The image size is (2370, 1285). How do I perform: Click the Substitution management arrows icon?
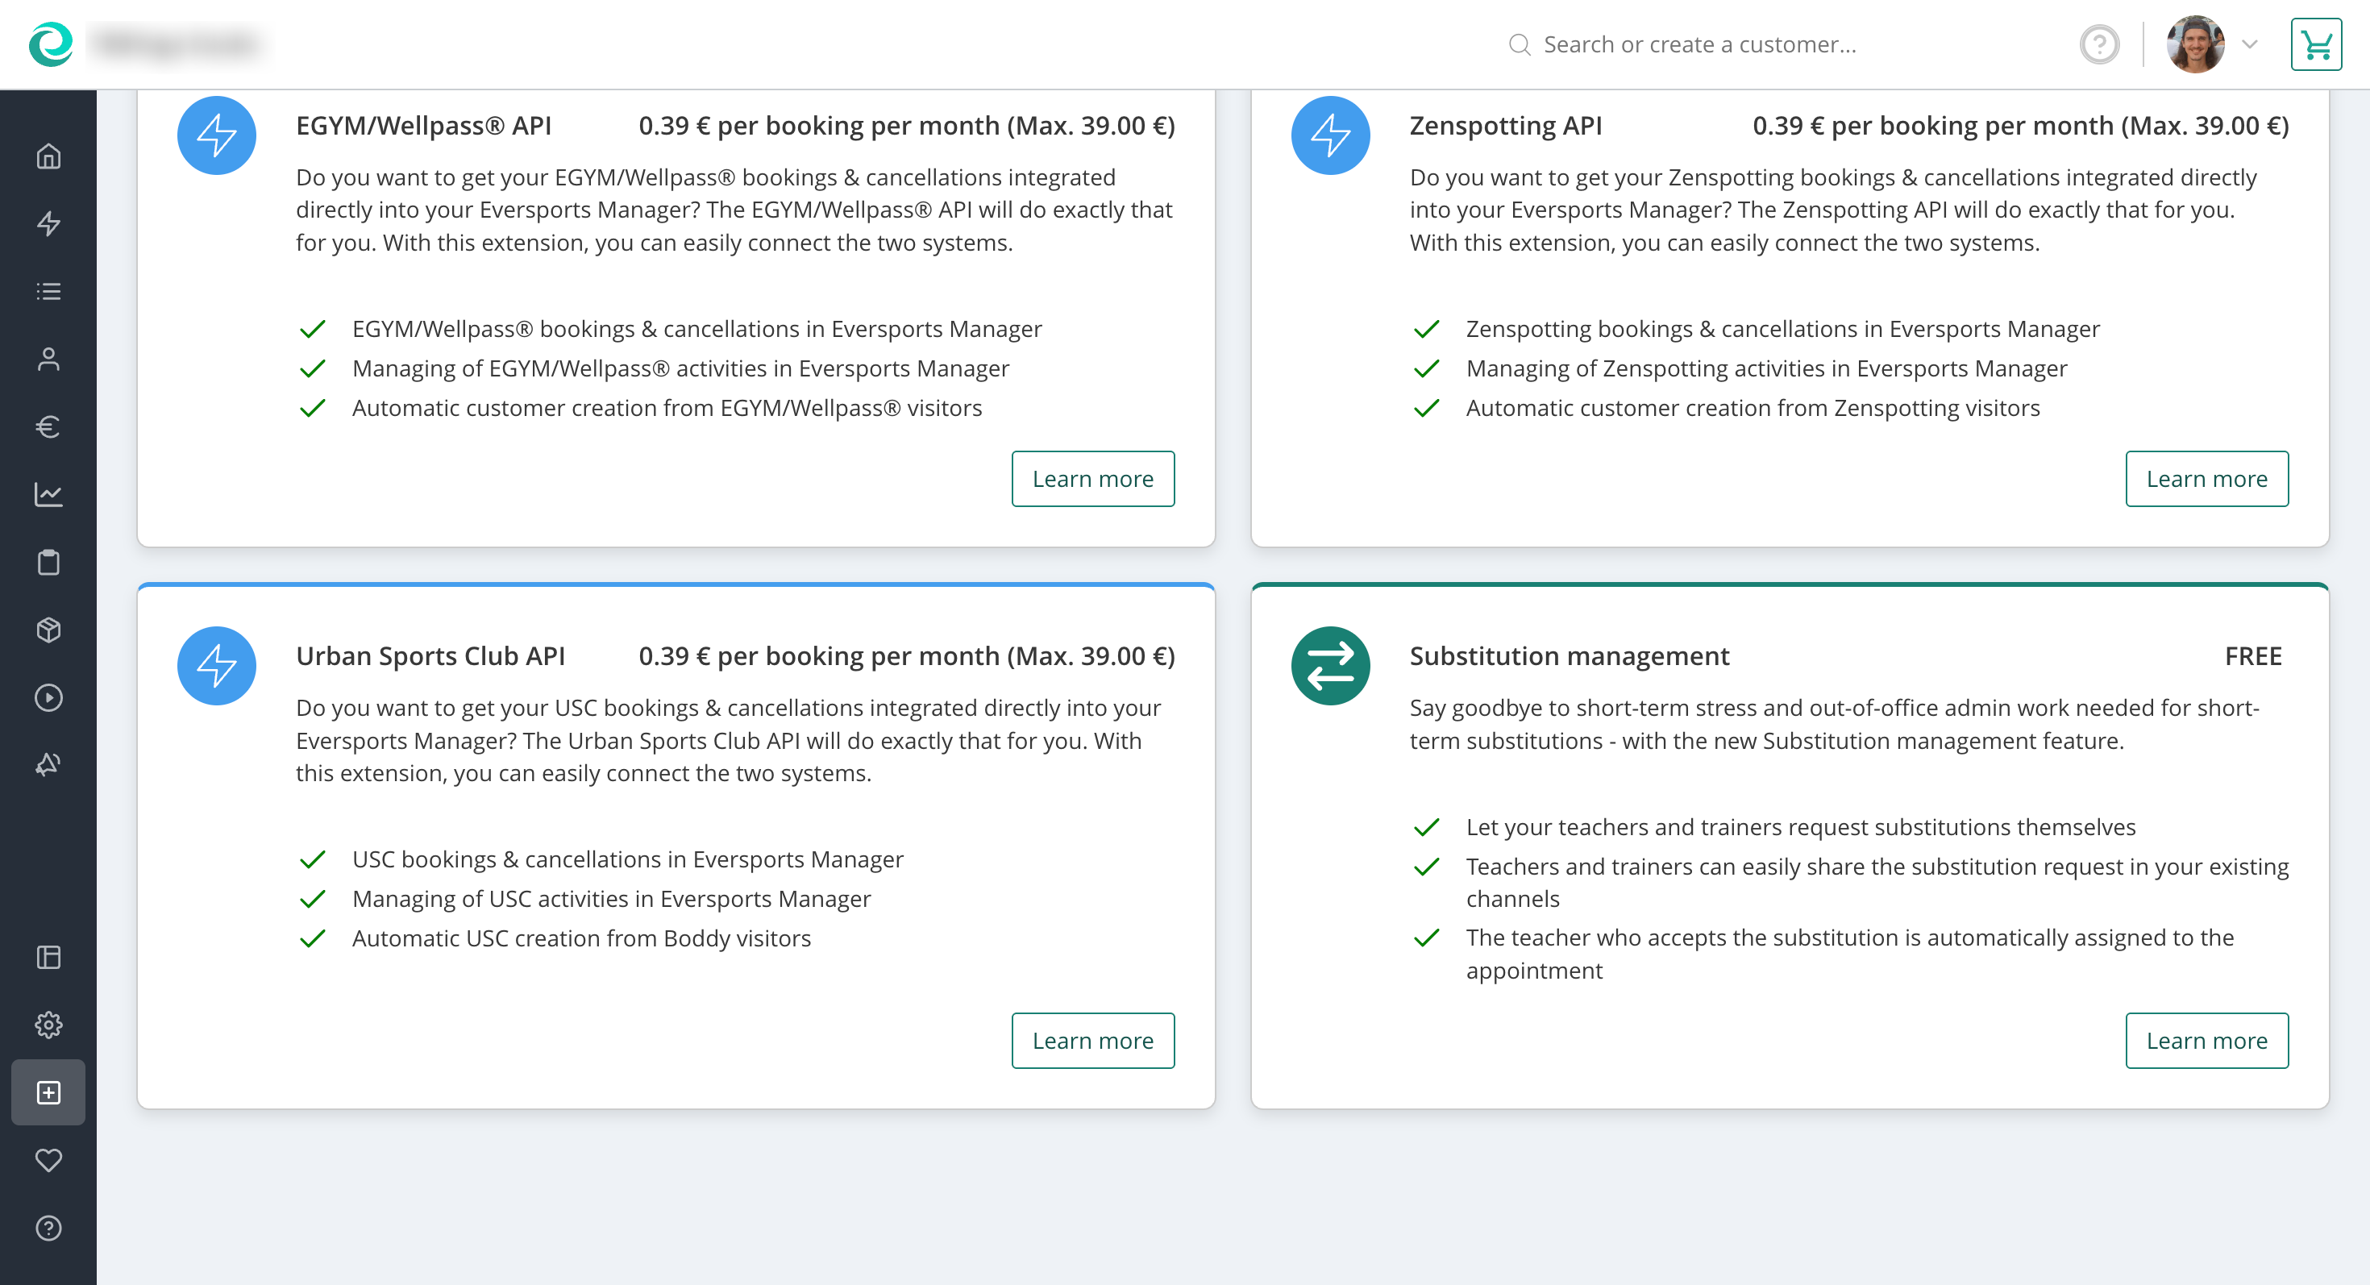point(1330,666)
